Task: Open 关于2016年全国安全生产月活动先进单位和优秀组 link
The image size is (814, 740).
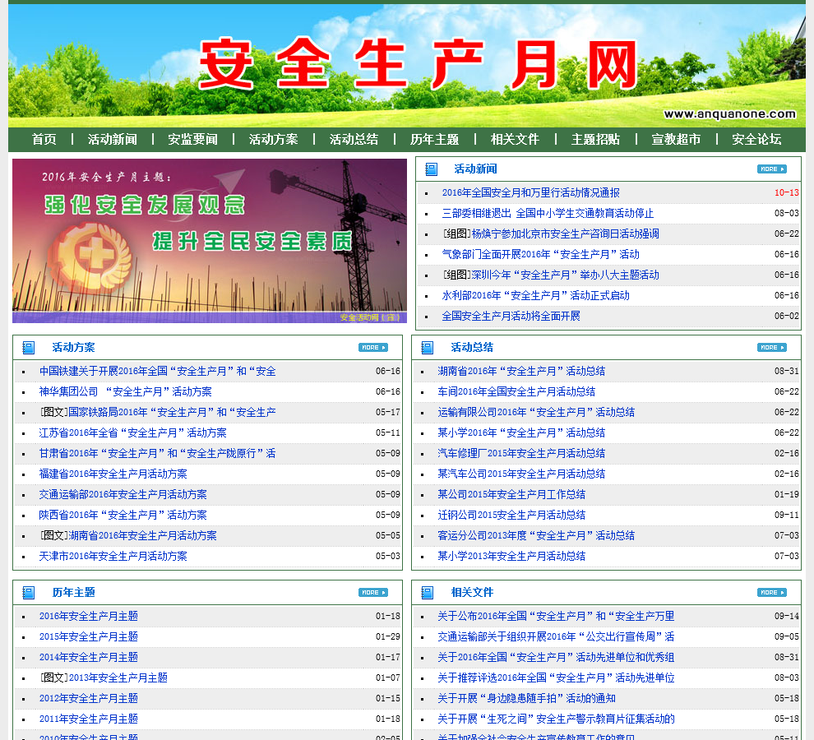Action: (x=556, y=658)
